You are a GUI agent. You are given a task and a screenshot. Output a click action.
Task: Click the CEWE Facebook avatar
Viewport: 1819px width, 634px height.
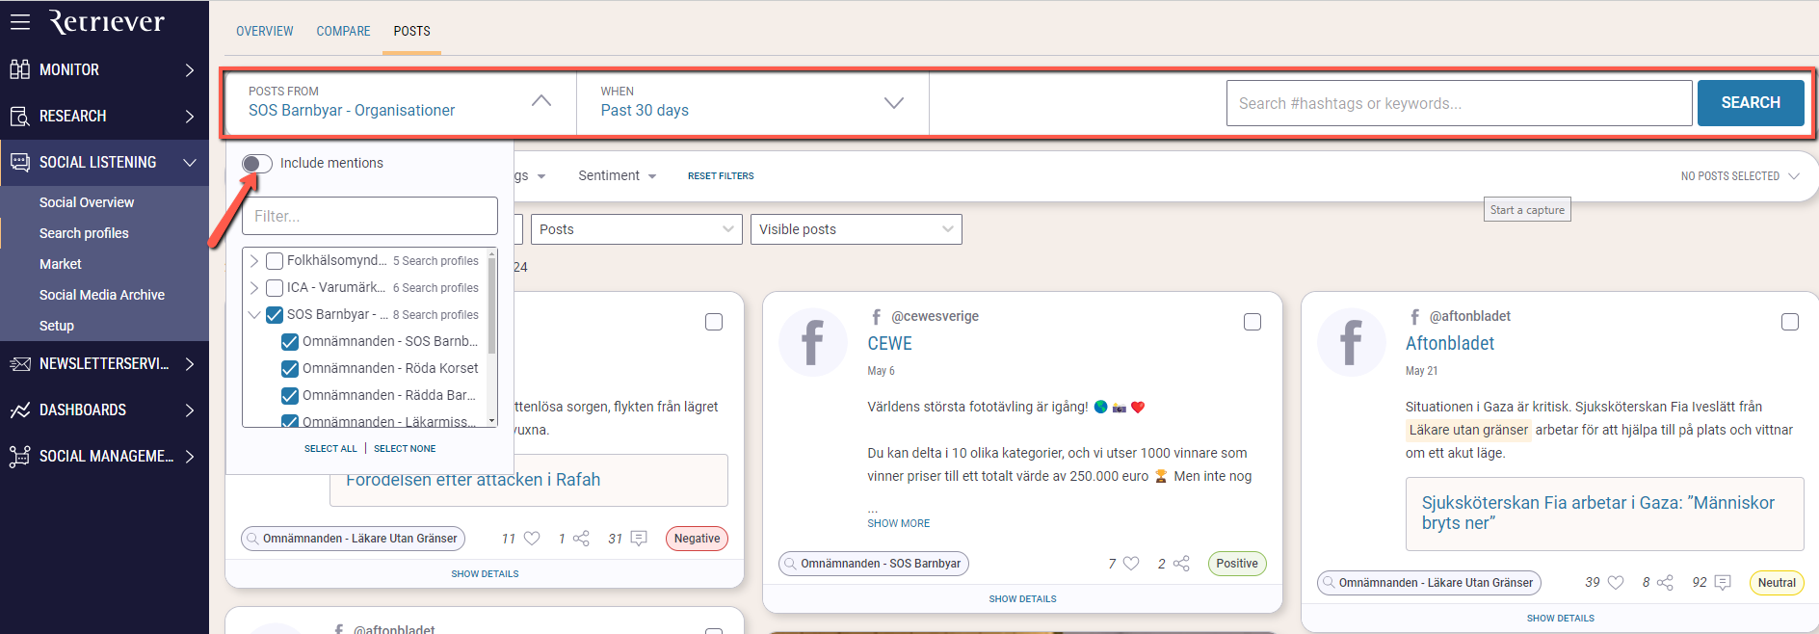[x=813, y=342]
